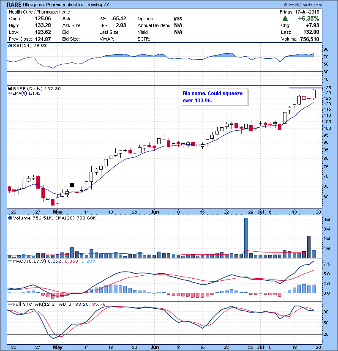
Task: Open the StockCharts.com copyright link
Action: 303,5
